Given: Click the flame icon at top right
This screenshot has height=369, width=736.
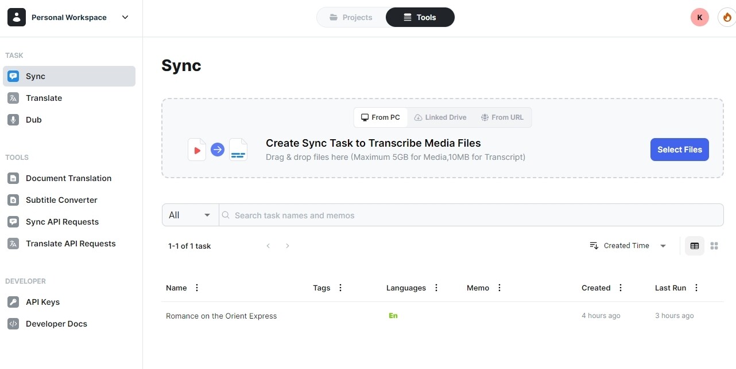Looking at the screenshot, I should point(727,17).
